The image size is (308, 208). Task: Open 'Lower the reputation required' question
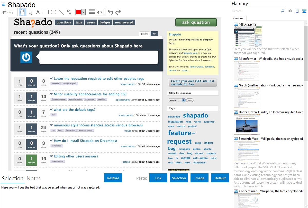tap(99, 78)
